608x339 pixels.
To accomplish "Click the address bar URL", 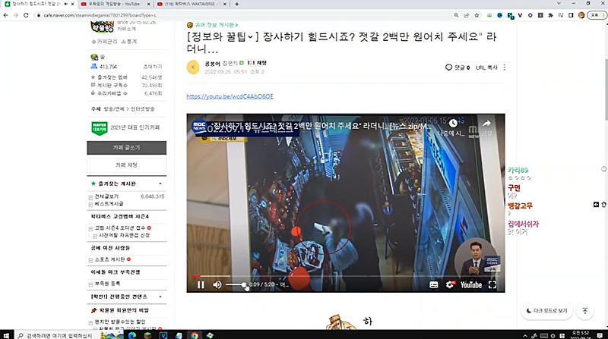I will 100,15.
